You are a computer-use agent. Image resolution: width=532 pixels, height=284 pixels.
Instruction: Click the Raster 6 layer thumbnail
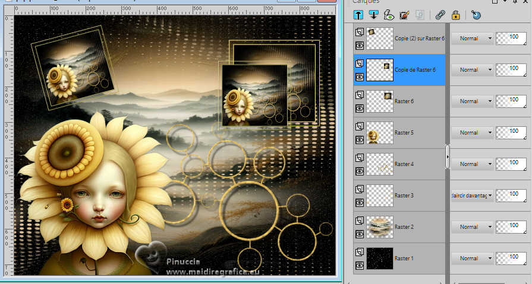click(380, 101)
